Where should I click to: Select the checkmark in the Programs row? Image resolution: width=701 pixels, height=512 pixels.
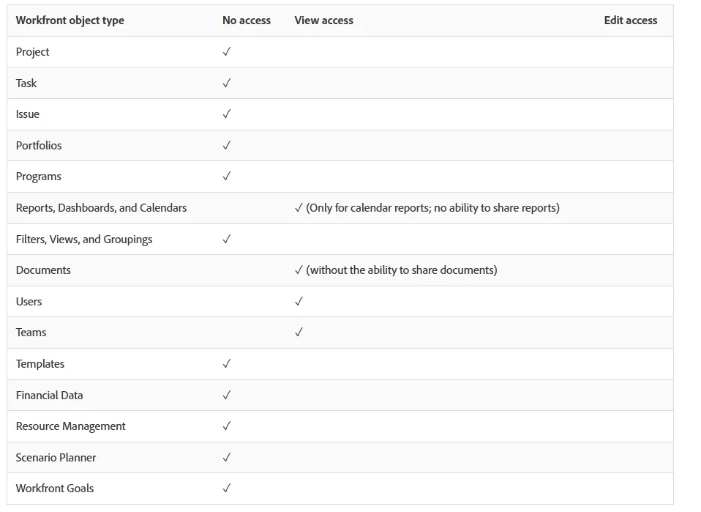coord(227,177)
